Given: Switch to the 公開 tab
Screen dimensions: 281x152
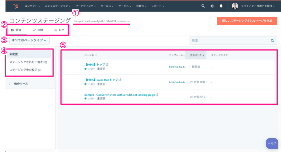Looking at the screenshot, I should (38, 30).
